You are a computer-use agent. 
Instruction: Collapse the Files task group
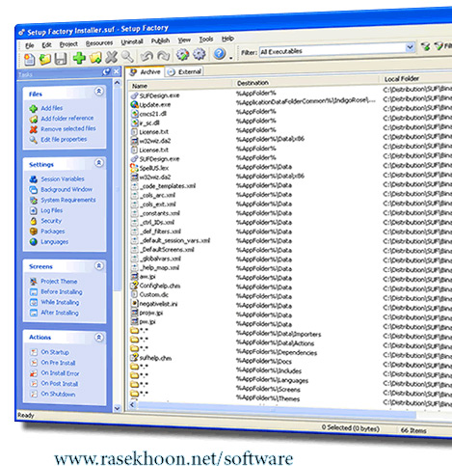pyautogui.click(x=99, y=92)
